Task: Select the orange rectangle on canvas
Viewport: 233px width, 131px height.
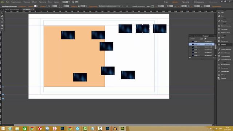Action: pos(74,56)
